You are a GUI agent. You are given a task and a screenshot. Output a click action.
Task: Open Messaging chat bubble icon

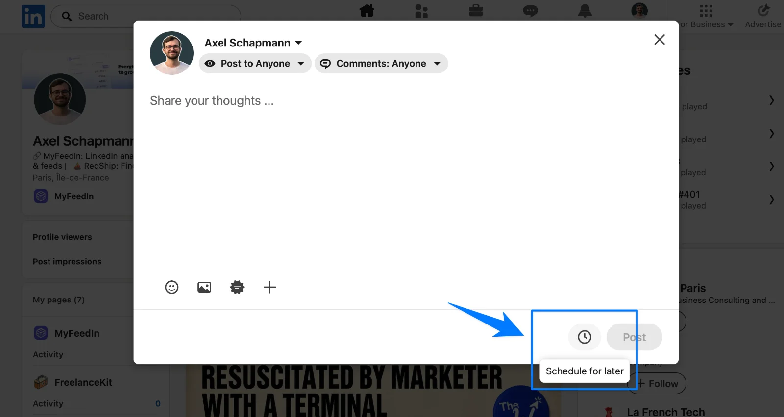tap(530, 11)
